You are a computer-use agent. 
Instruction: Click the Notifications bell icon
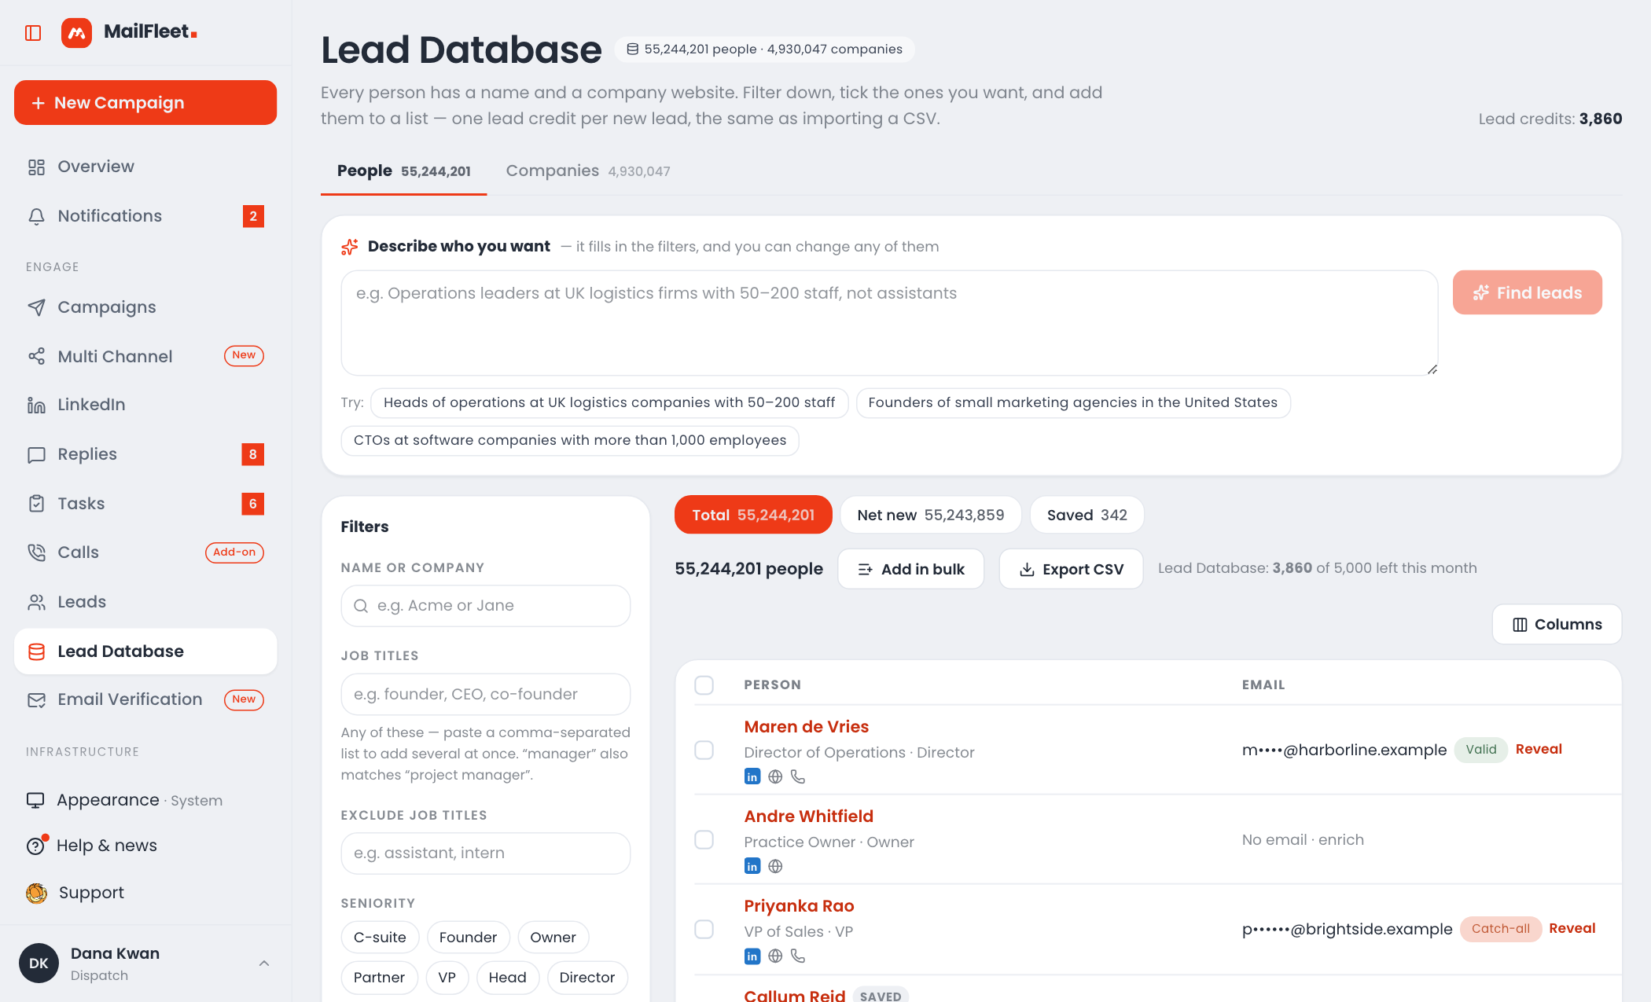pos(36,216)
